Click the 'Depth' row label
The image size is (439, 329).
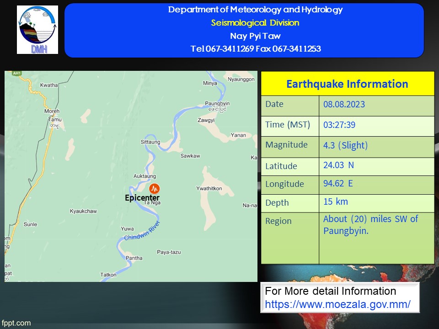click(277, 203)
